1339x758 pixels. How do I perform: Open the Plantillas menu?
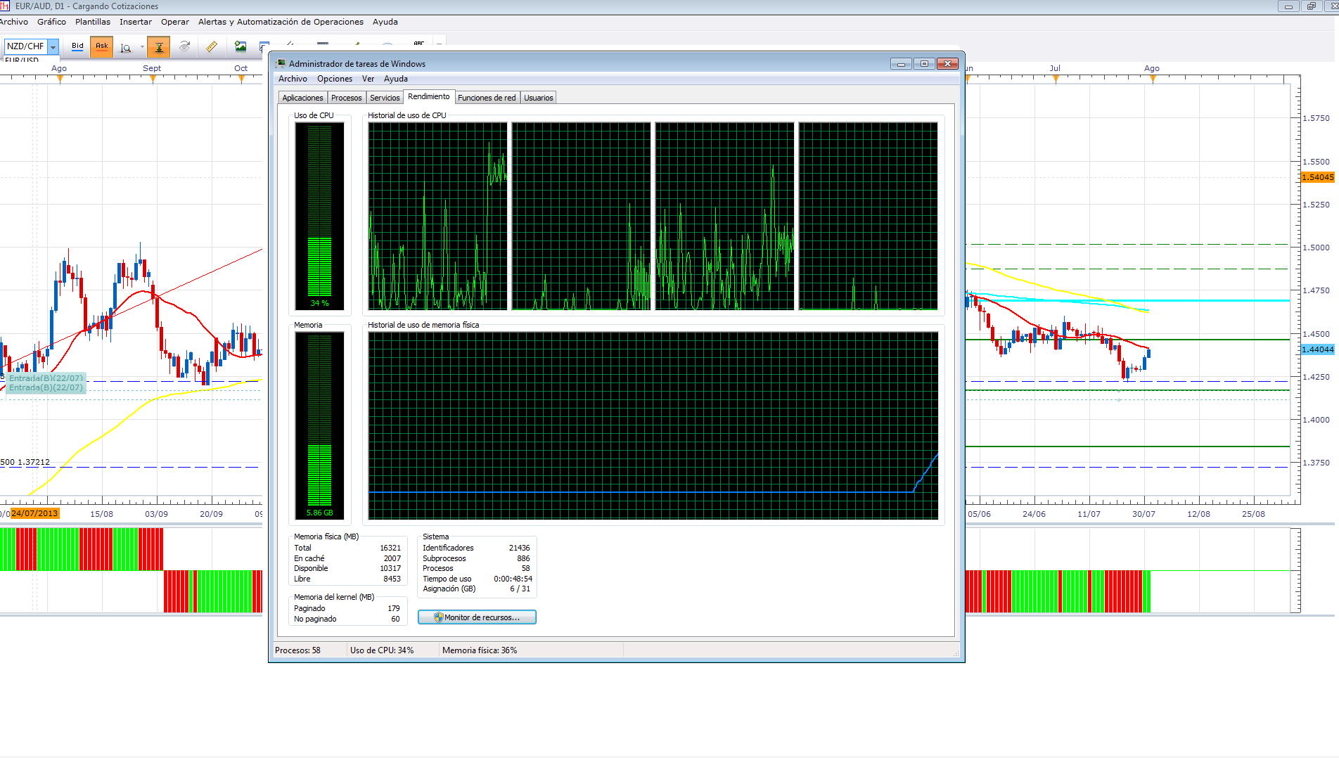click(93, 22)
